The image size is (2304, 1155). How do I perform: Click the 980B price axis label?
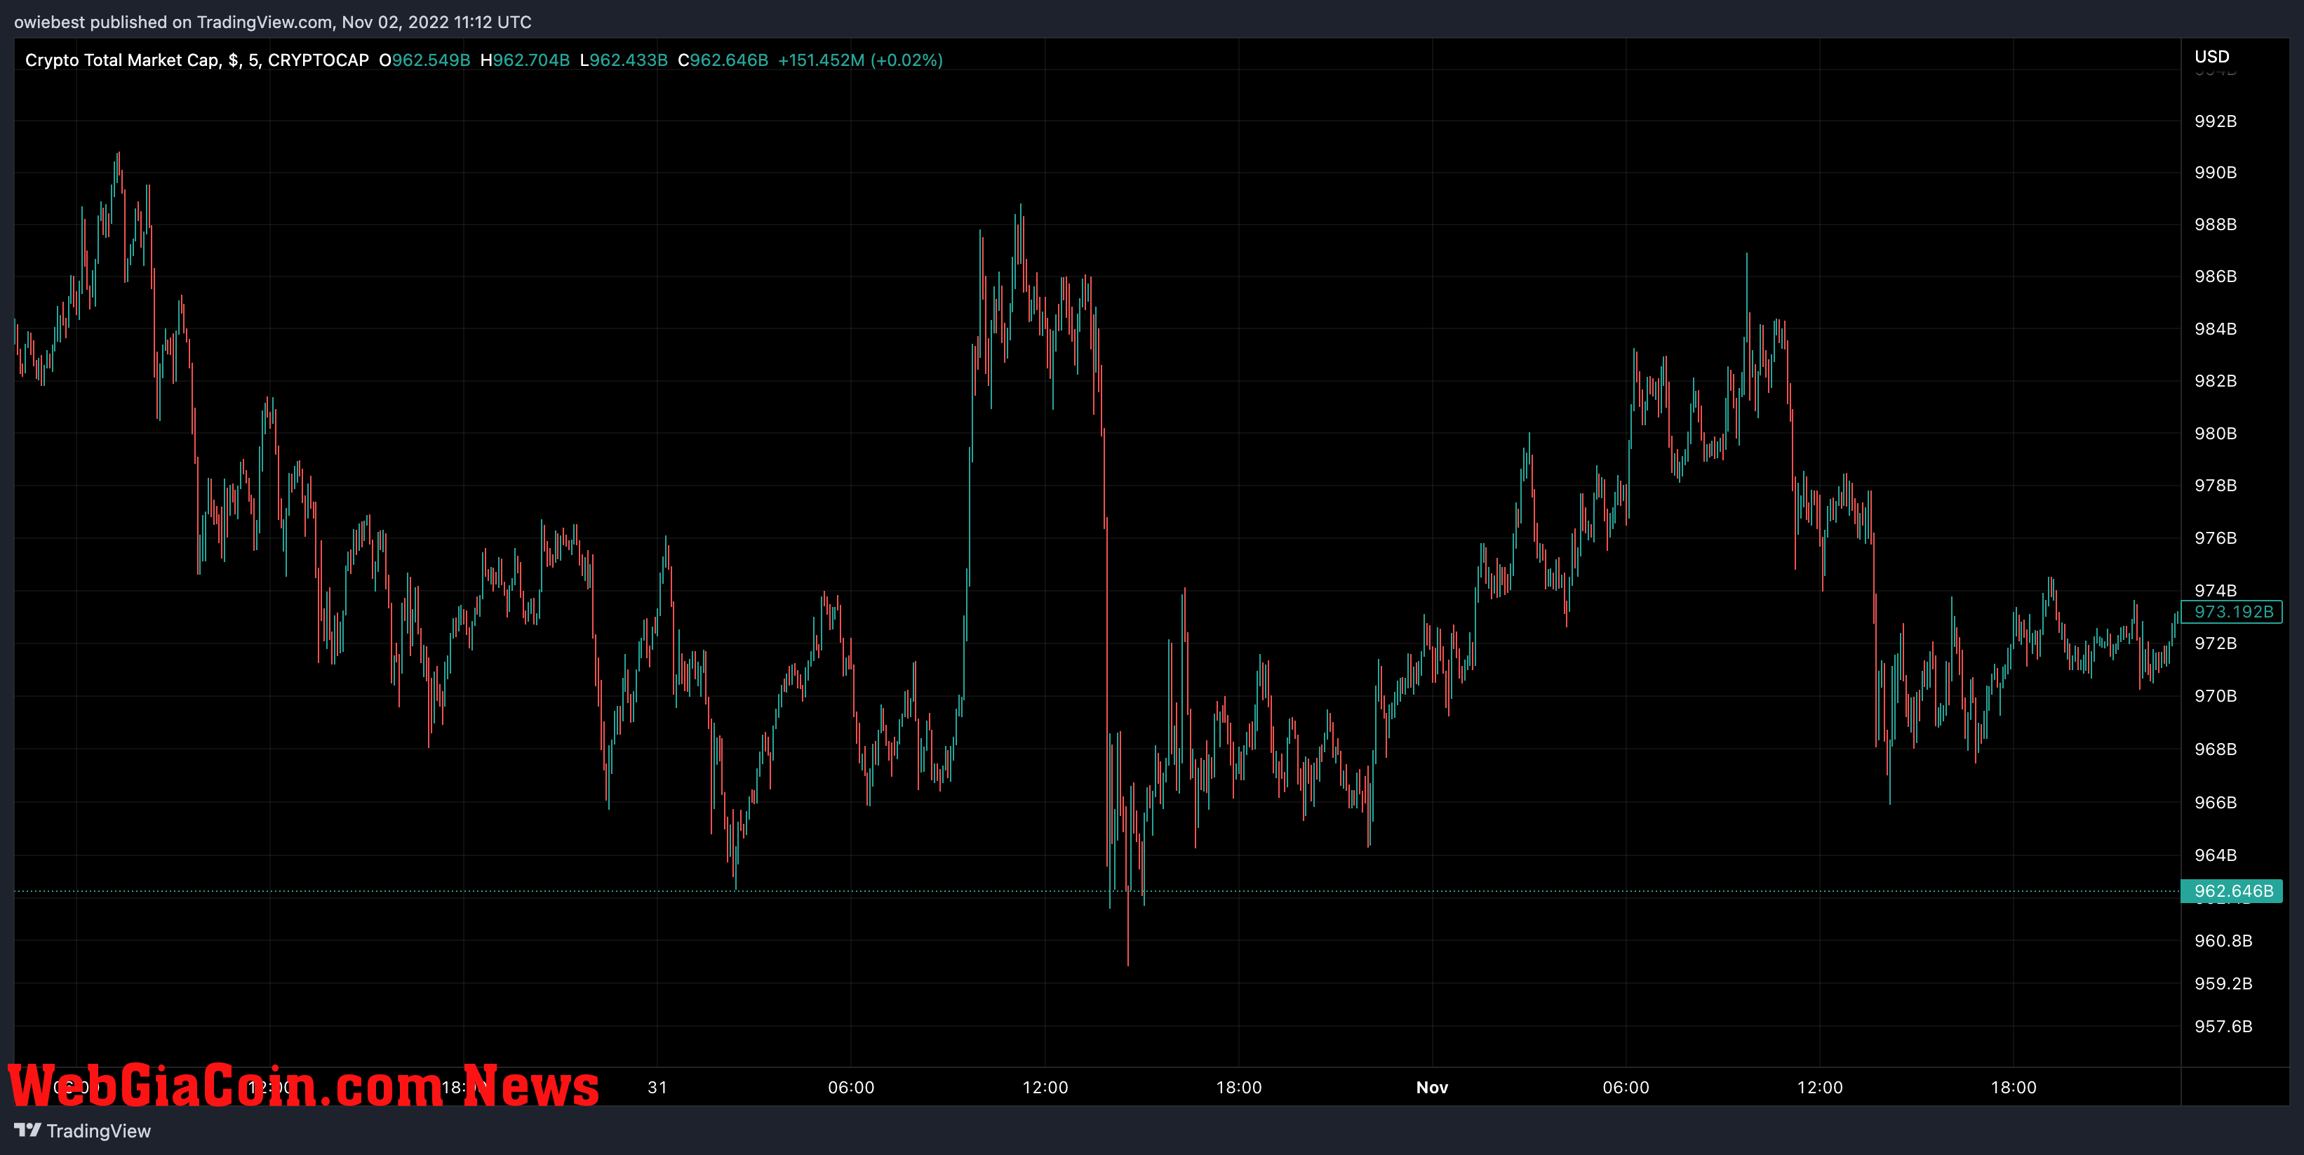click(2216, 433)
